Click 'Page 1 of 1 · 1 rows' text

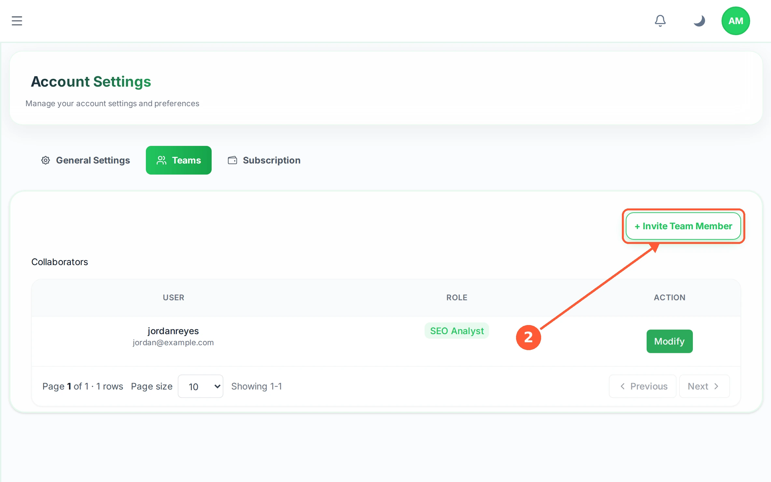click(x=83, y=386)
